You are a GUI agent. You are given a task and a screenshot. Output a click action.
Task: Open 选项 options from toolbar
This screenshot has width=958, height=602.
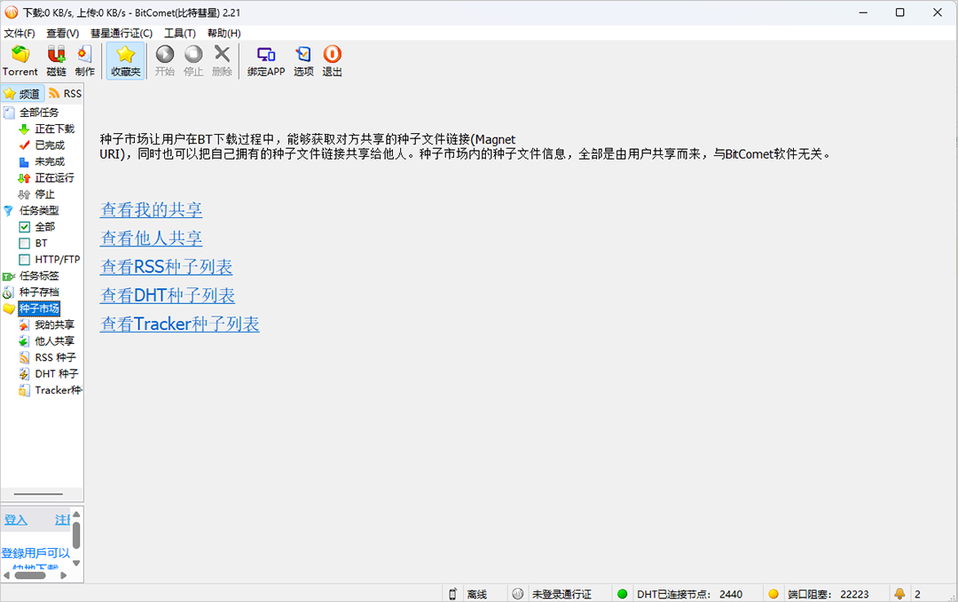point(303,60)
